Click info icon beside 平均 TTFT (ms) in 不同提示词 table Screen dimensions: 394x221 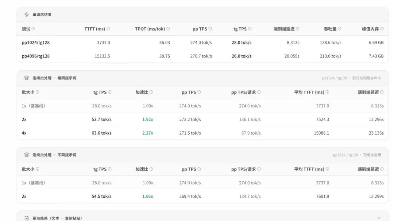coord(327,169)
